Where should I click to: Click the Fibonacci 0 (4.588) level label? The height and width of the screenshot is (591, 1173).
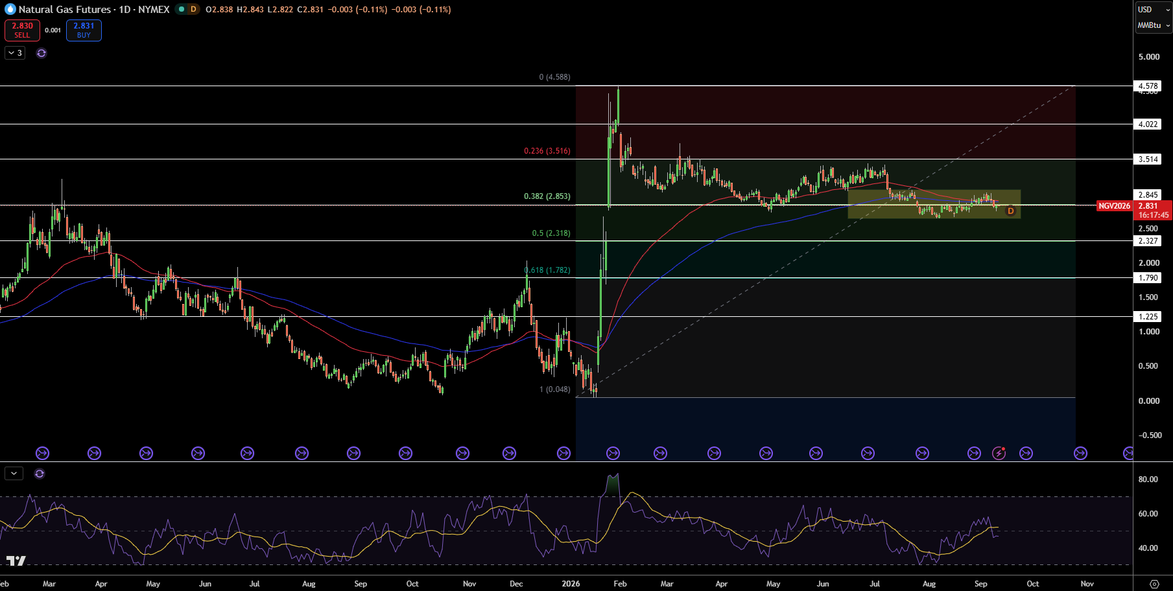pyautogui.click(x=554, y=77)
